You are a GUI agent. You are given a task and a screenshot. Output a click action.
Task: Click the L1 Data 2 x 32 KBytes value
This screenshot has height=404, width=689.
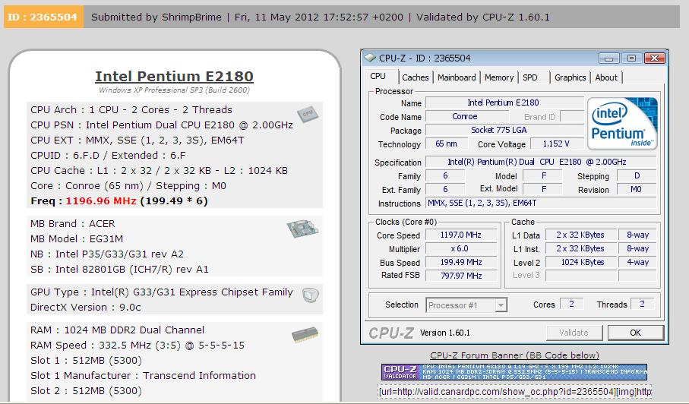580,235
